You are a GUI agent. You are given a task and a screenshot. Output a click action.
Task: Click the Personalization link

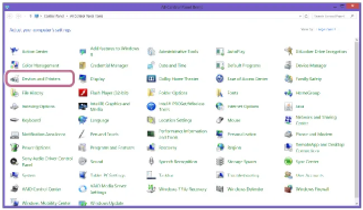click(242, 134)
